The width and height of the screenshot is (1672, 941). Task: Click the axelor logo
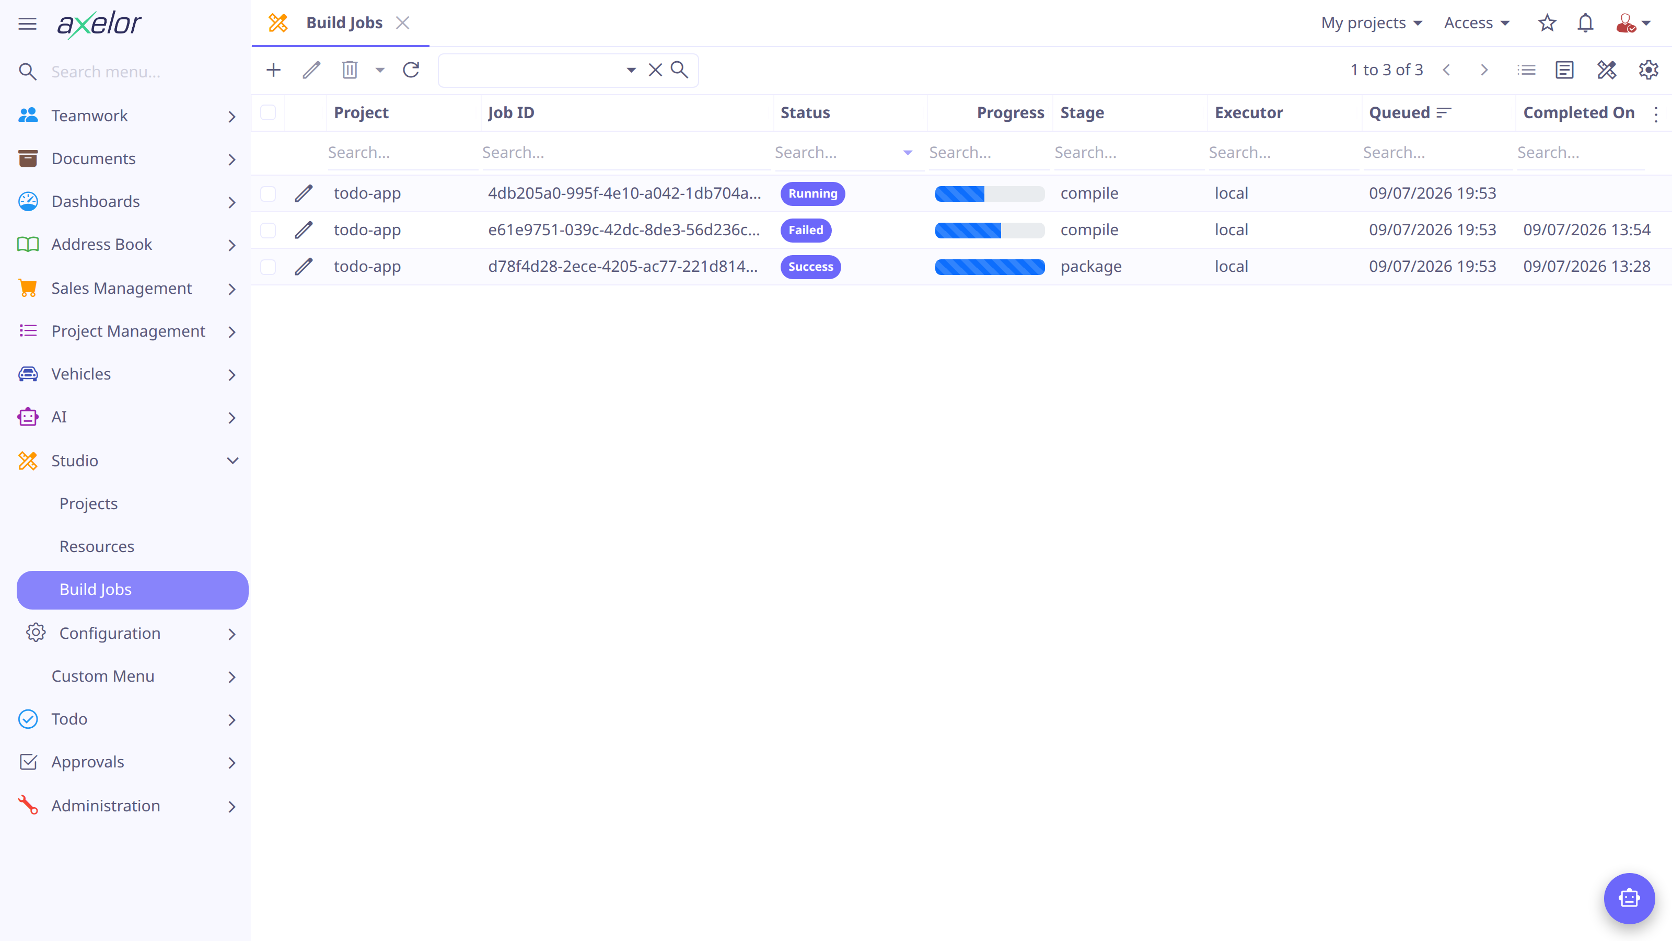tap(99, 24)
